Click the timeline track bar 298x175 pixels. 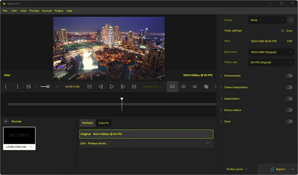(x=112, y=104)
